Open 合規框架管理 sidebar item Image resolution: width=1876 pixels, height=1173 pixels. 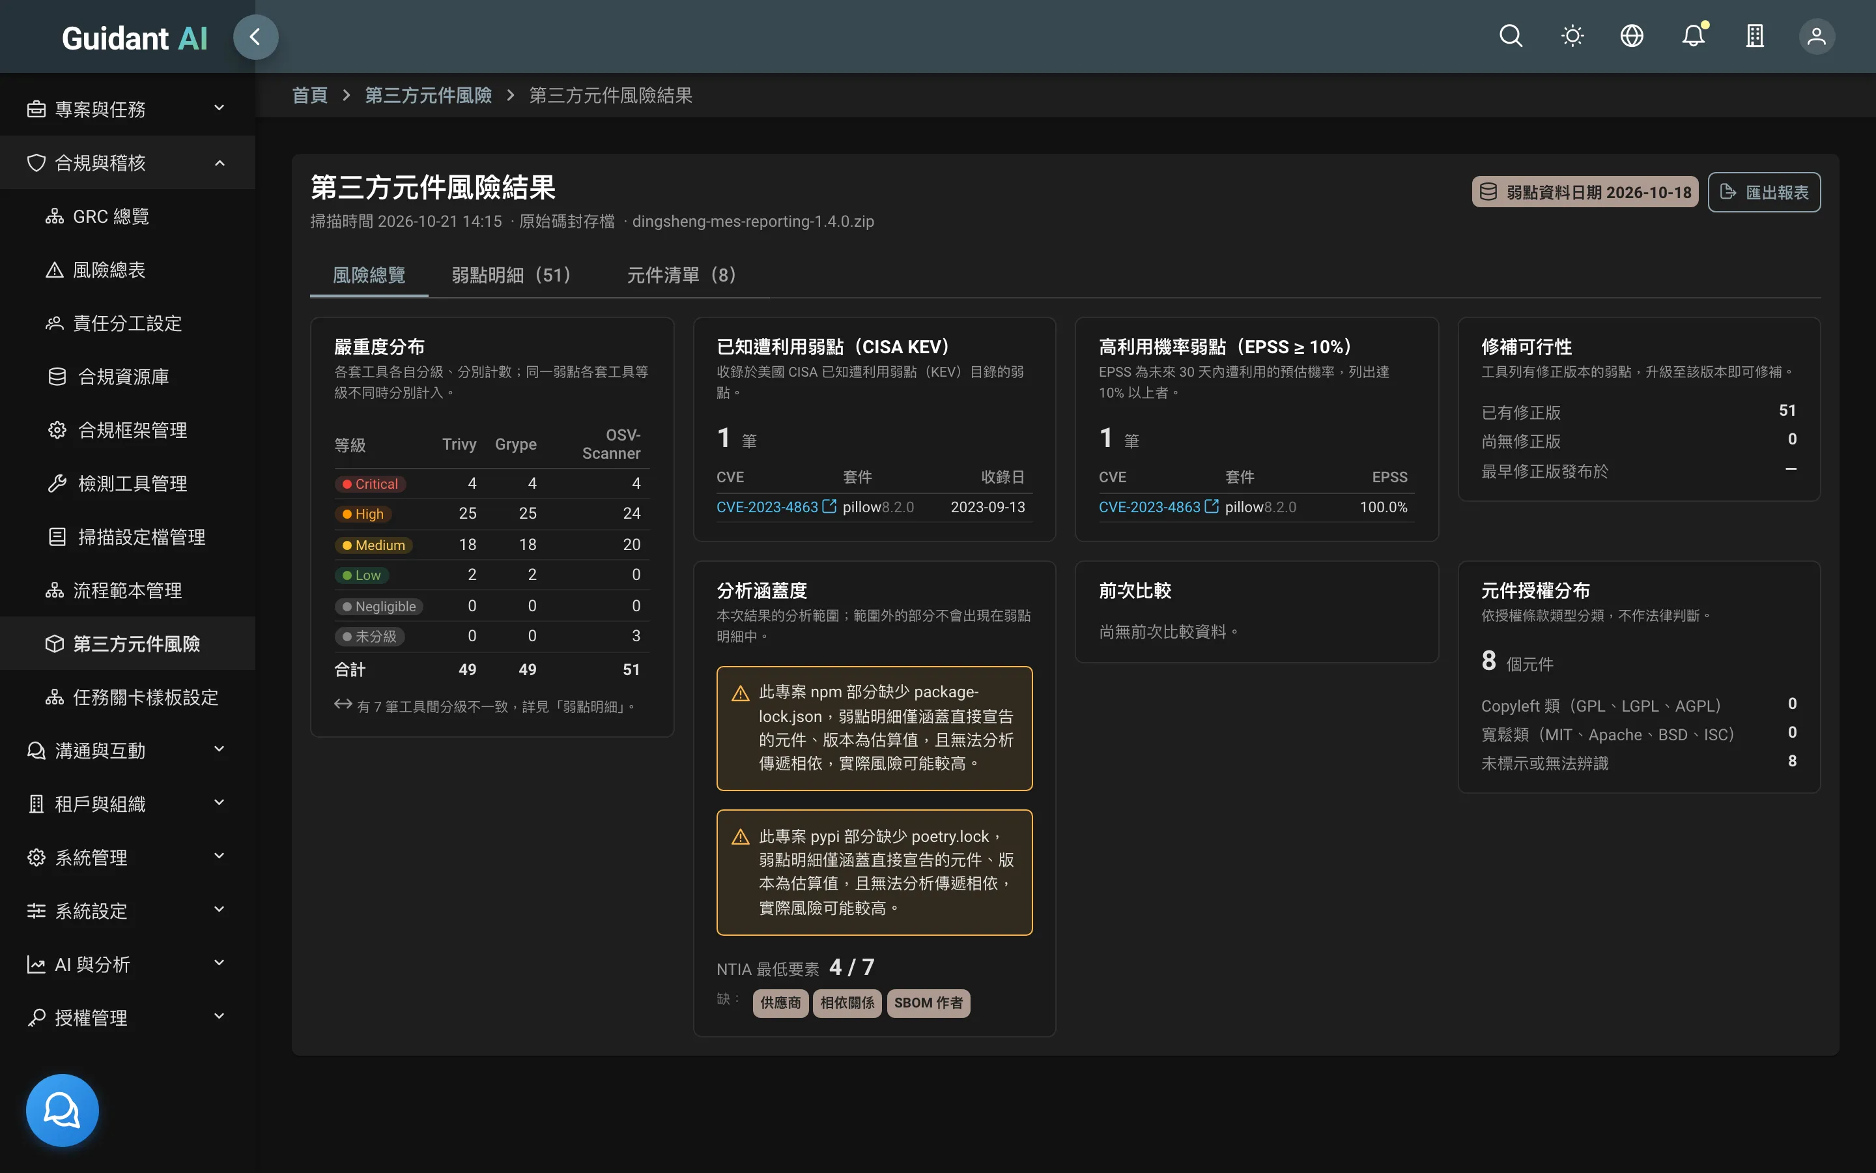[x=128, y=431]
